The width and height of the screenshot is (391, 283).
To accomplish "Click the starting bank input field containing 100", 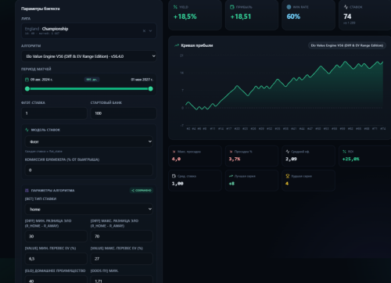I will (124, 113).
